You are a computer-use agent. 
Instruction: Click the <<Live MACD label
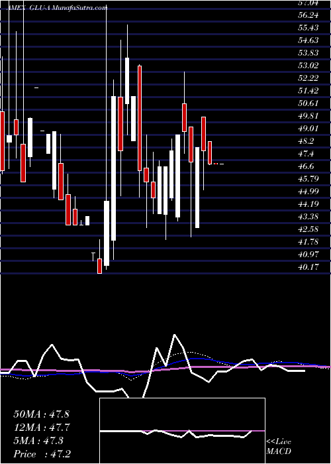tap(279, 447)
